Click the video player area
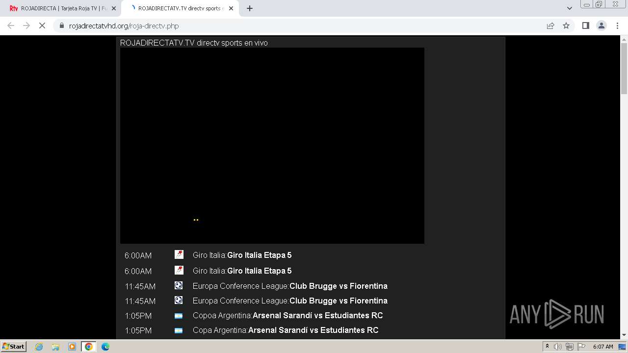This screenshot has width=628, height=353. (x=272, y=146)
